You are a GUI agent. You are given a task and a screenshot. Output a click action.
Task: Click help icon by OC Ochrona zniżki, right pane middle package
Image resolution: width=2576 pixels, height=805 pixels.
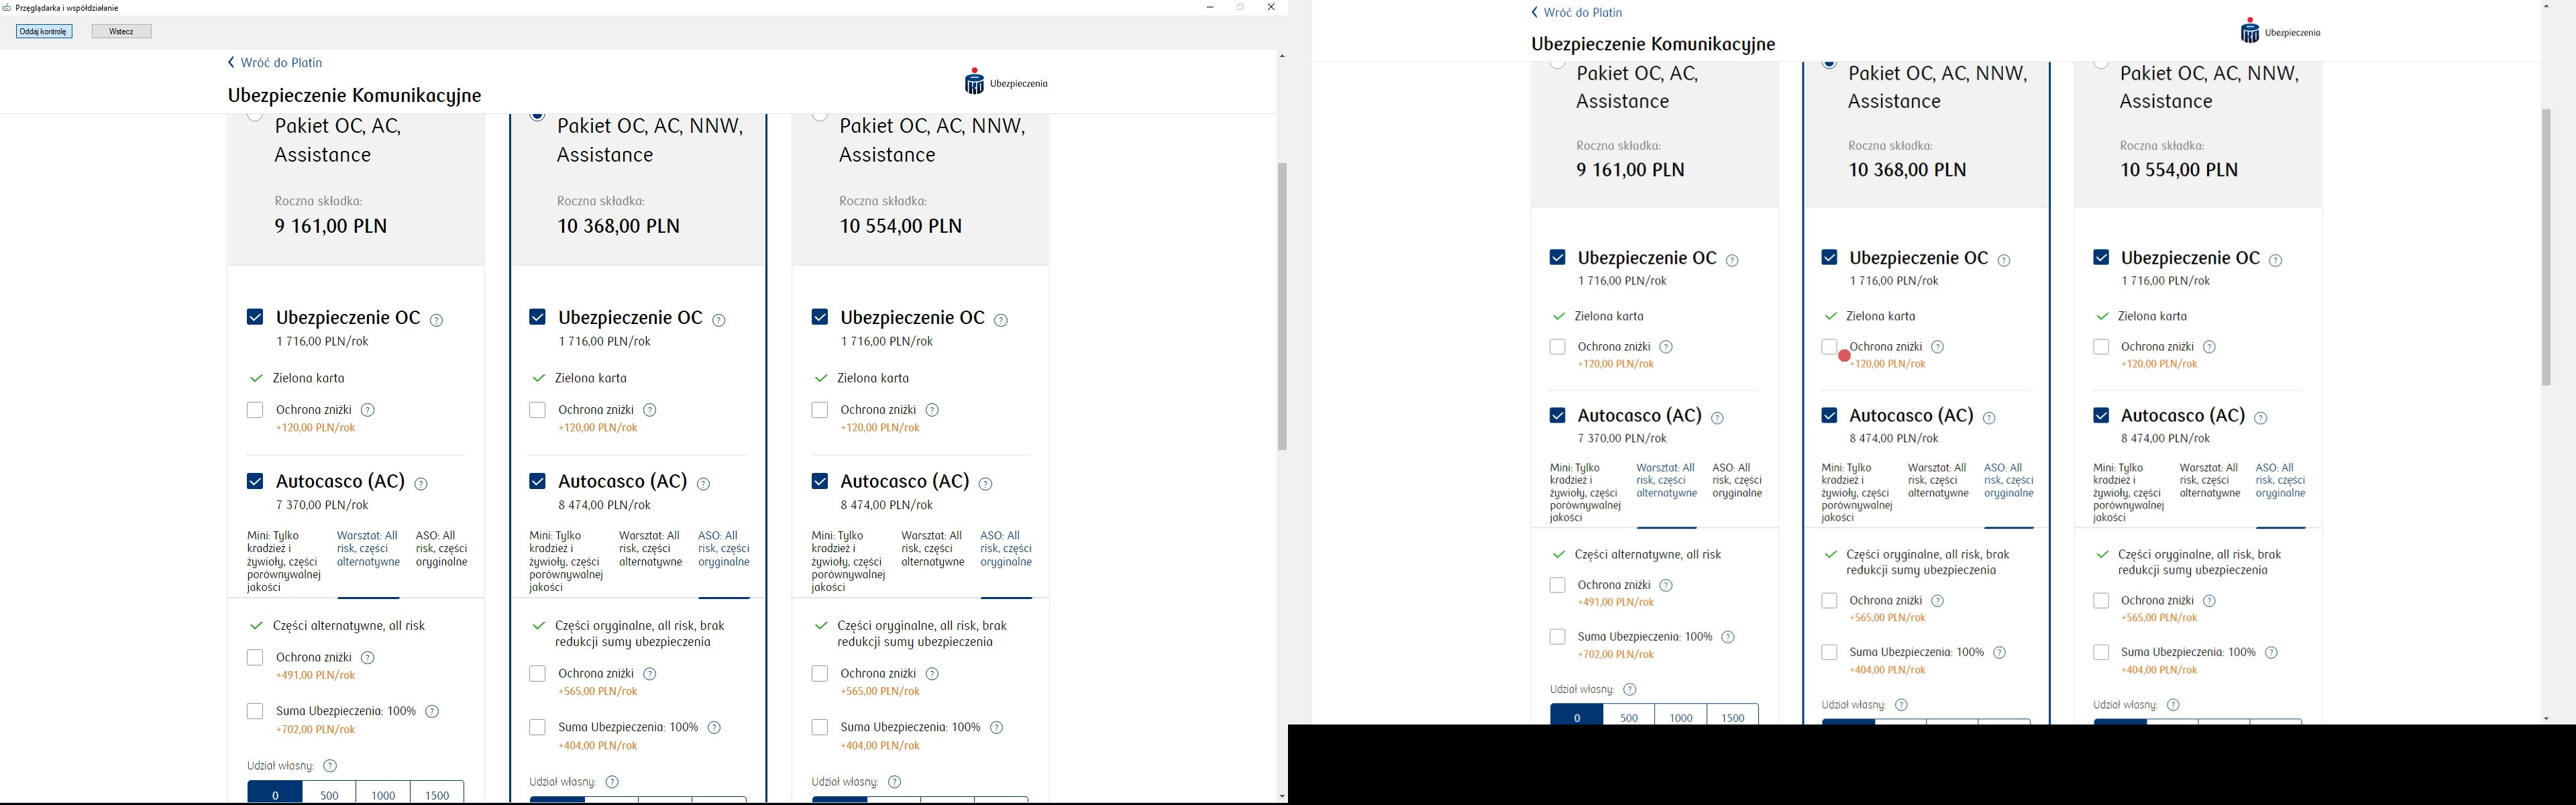tap(1938, 347)
